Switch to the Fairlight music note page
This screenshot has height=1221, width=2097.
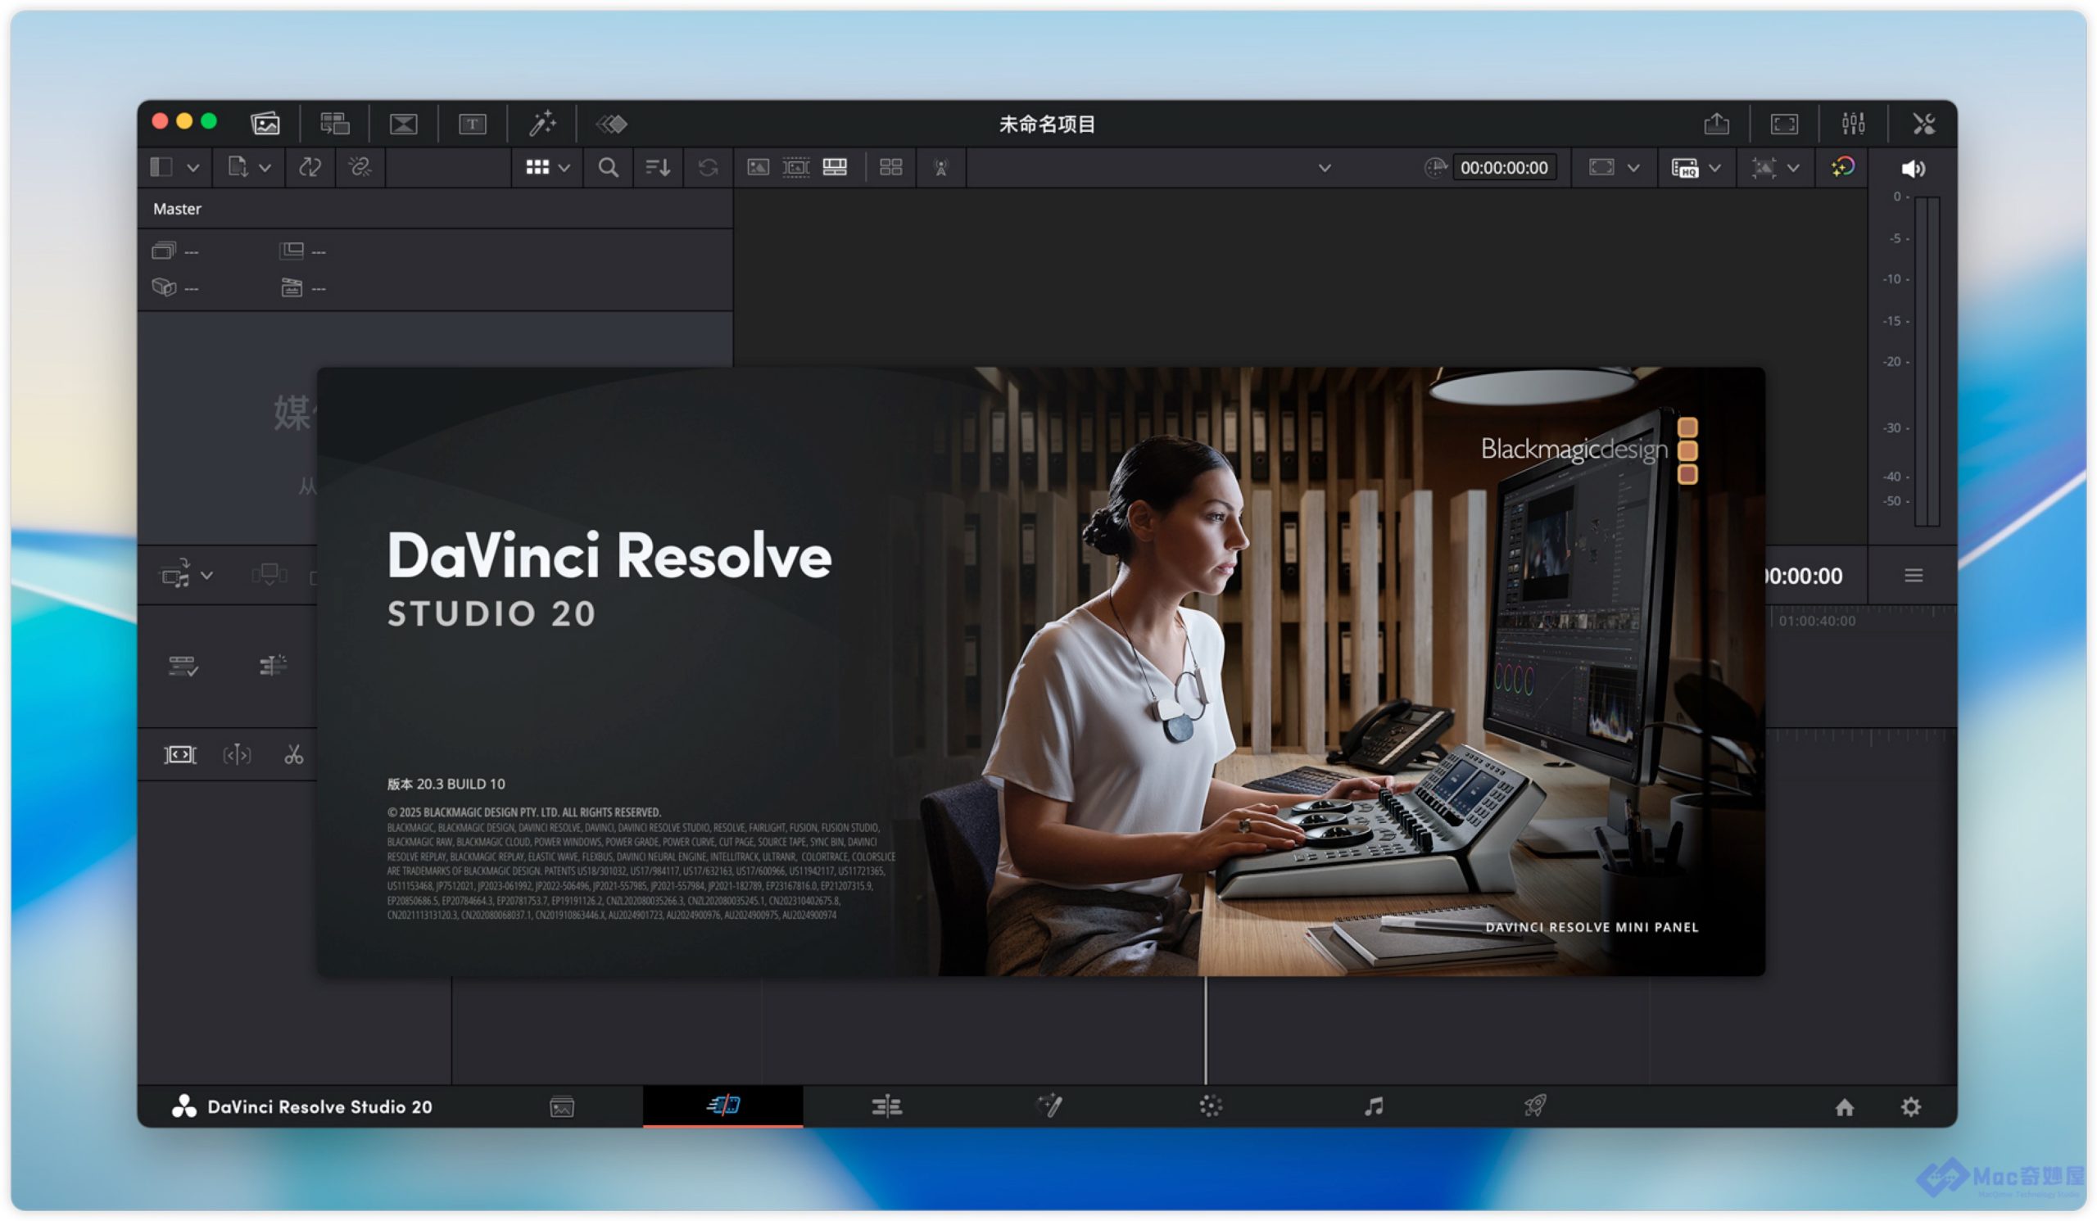point(1374,1107)
